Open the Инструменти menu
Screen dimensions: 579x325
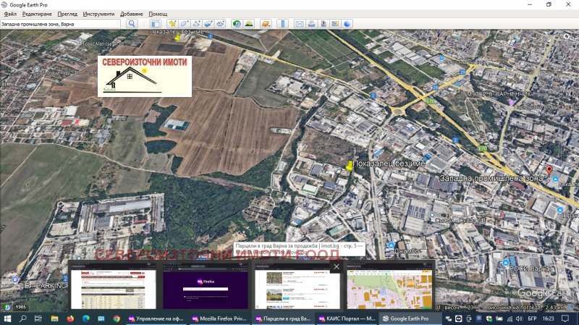click(98, 14)
